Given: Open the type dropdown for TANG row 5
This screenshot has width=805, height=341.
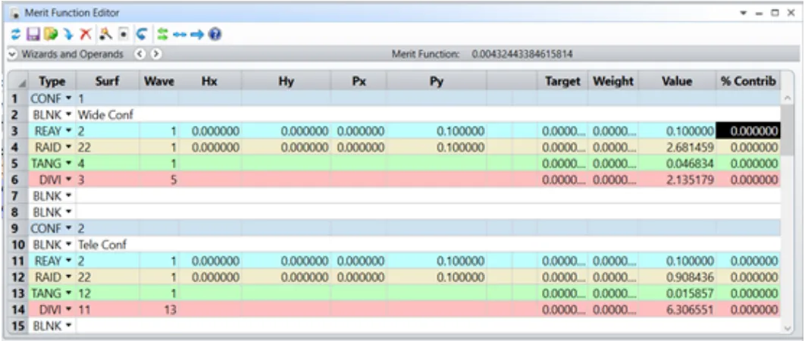Looking at the screenshot, I should click(x=70, y=163).
